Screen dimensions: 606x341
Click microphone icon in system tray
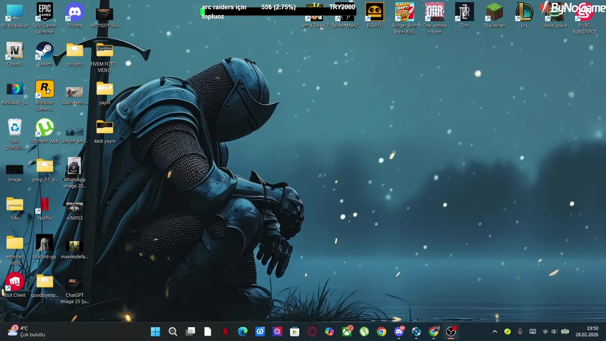pos(520,332)
